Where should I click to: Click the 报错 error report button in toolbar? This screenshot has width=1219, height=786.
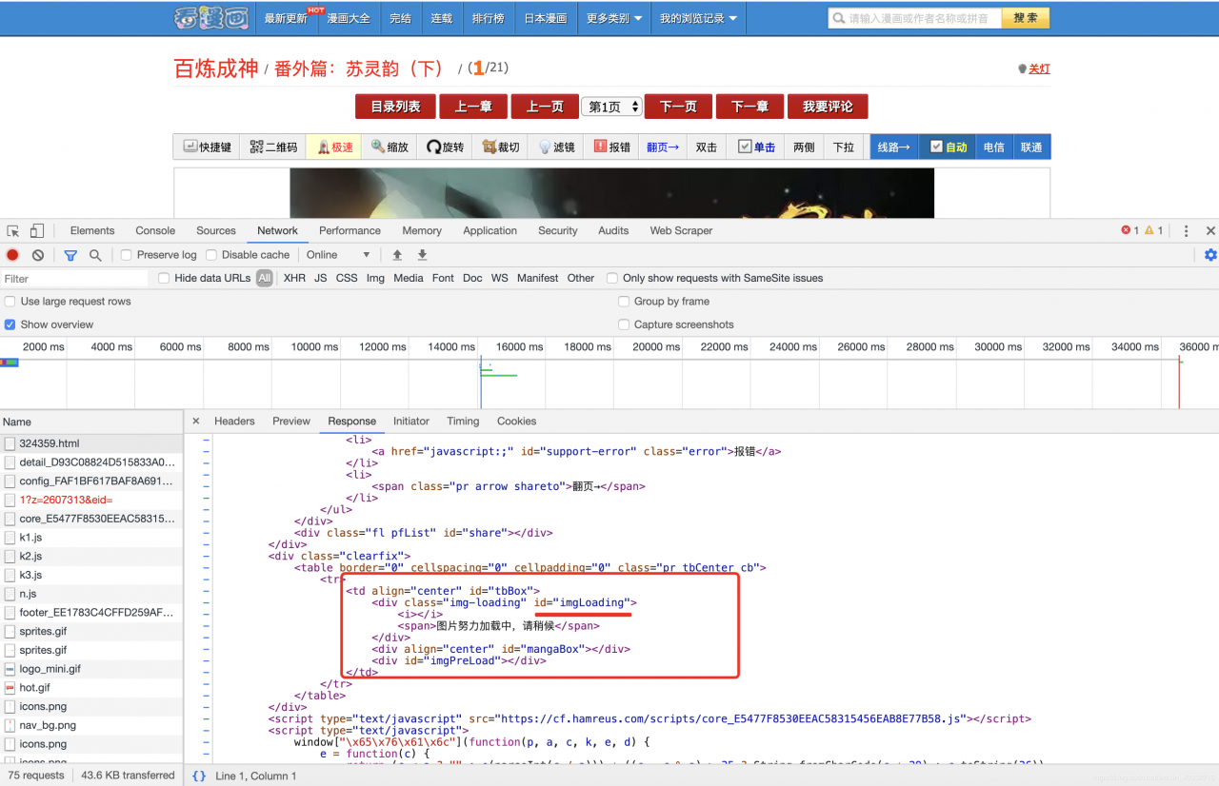point(611,147)
